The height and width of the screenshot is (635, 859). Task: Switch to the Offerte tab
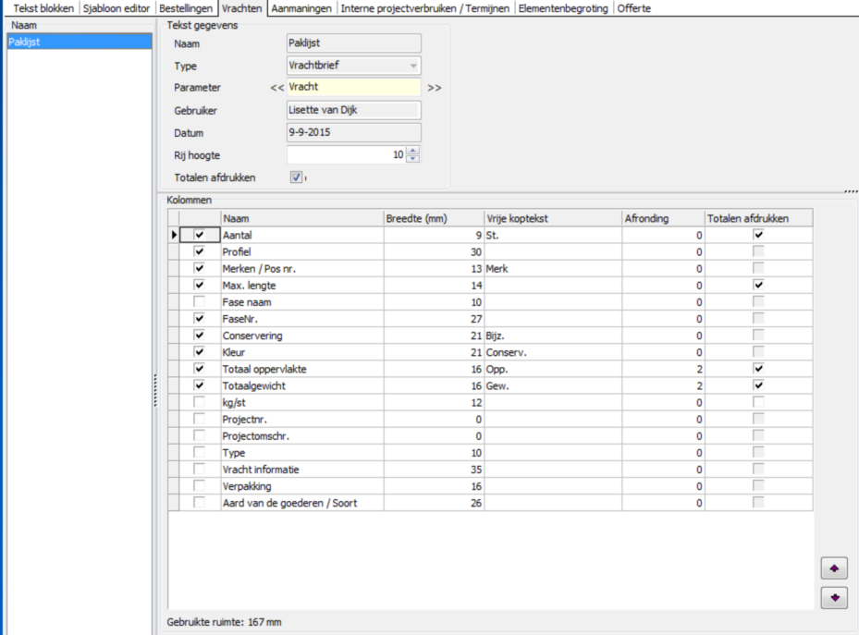pyautogui.click(x=633, y=8)
